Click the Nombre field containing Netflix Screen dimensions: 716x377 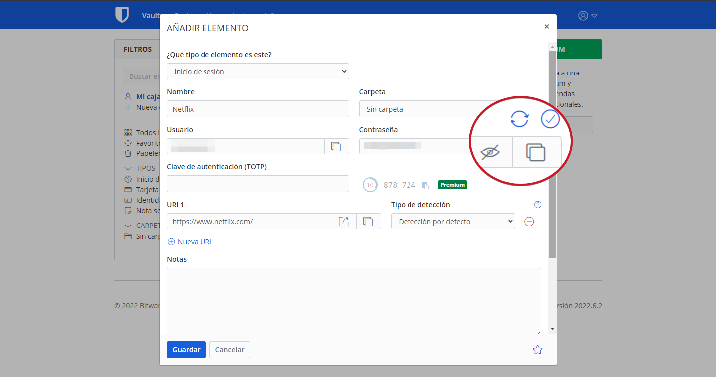coord(258,109)
